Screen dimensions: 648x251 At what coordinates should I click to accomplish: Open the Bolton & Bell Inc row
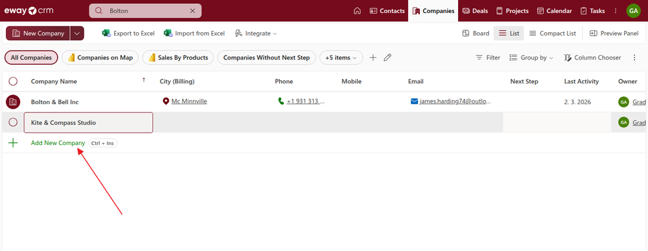click(x=324, y=102)
